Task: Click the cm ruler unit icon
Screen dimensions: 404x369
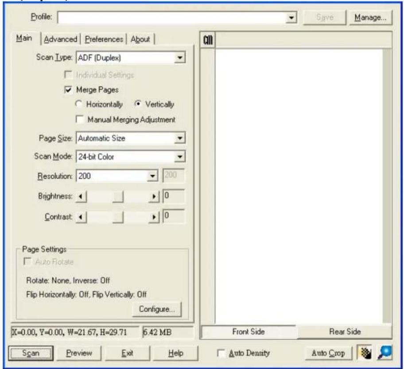Action: (208, 40)
